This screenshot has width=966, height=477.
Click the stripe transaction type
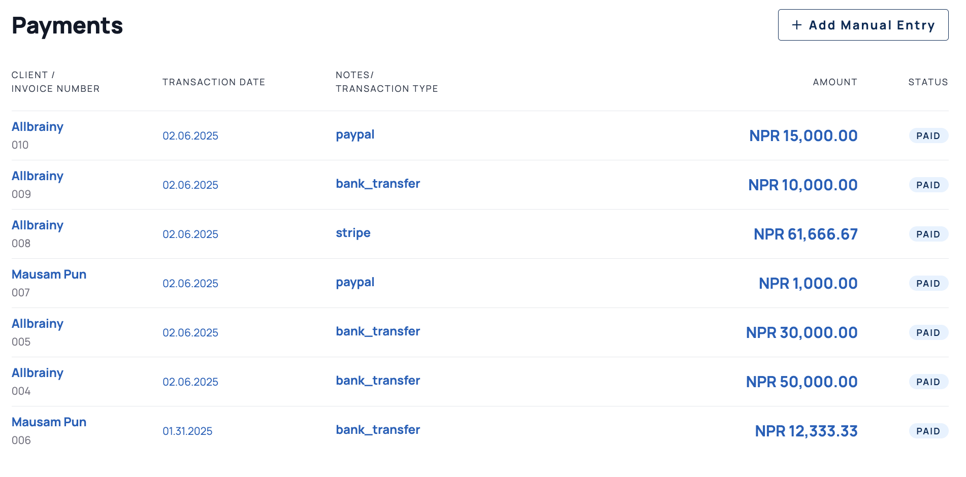click(353, 233)
